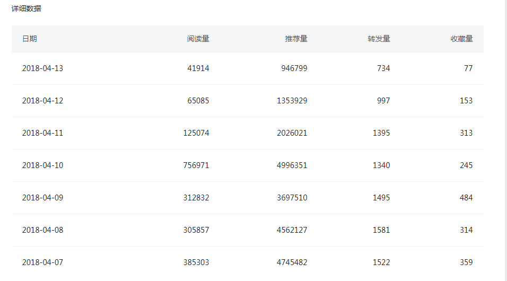Select date cell 2018-04-11
The width and height of the screenshot is (507, 281).
coord(42,133)
